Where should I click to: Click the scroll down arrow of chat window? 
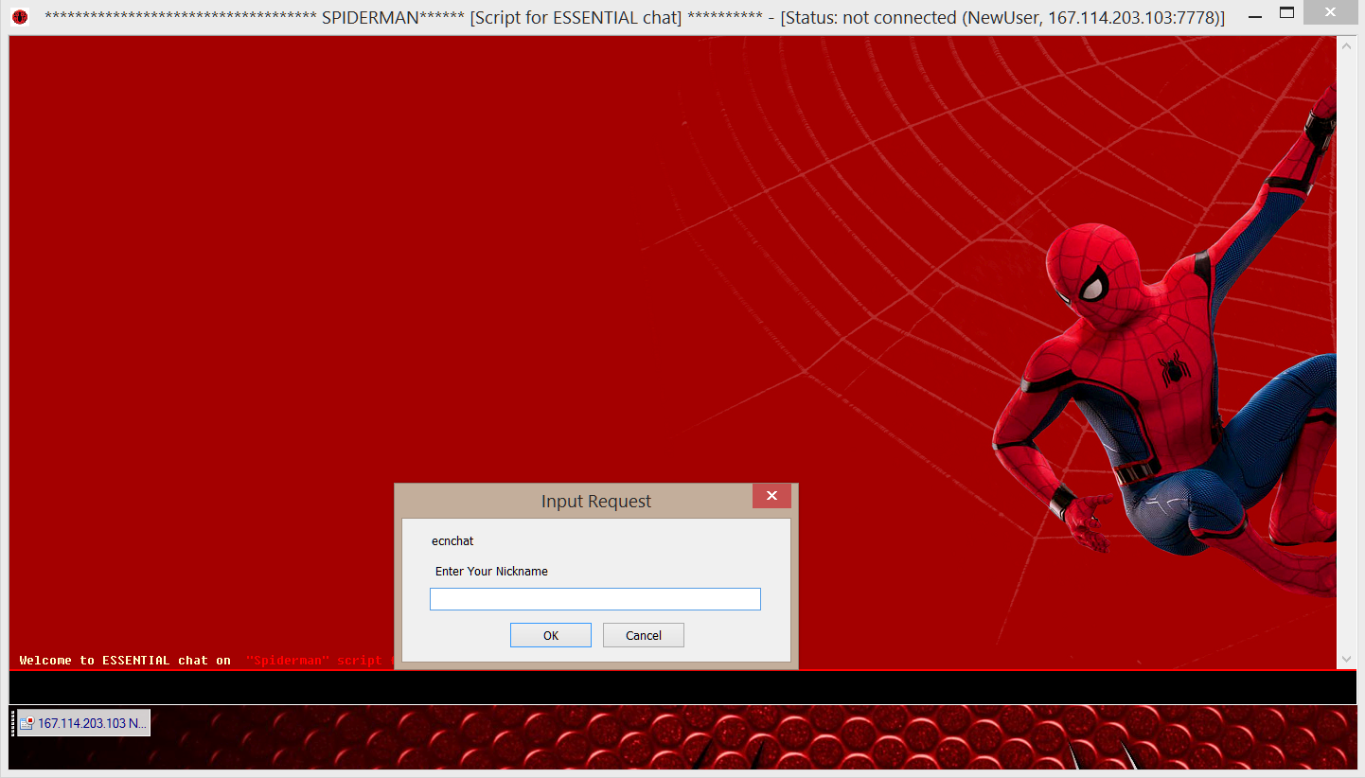click(x=1346, y=660)
